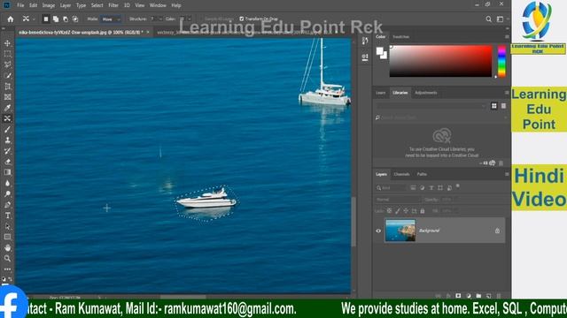Viewport: 567px width, 318px height.
Task: Add a layer mask button
Action: tap(458, 296)
